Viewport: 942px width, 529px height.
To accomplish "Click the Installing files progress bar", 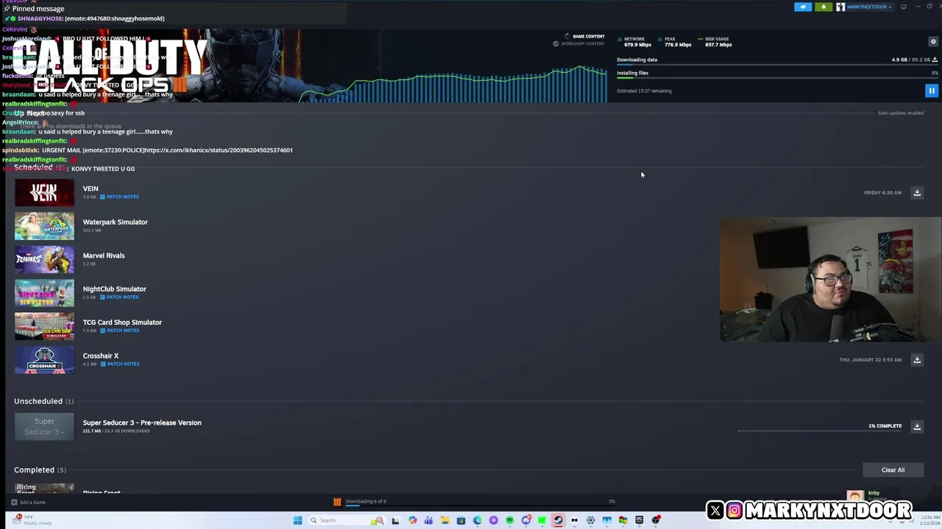I will [777, 79].
